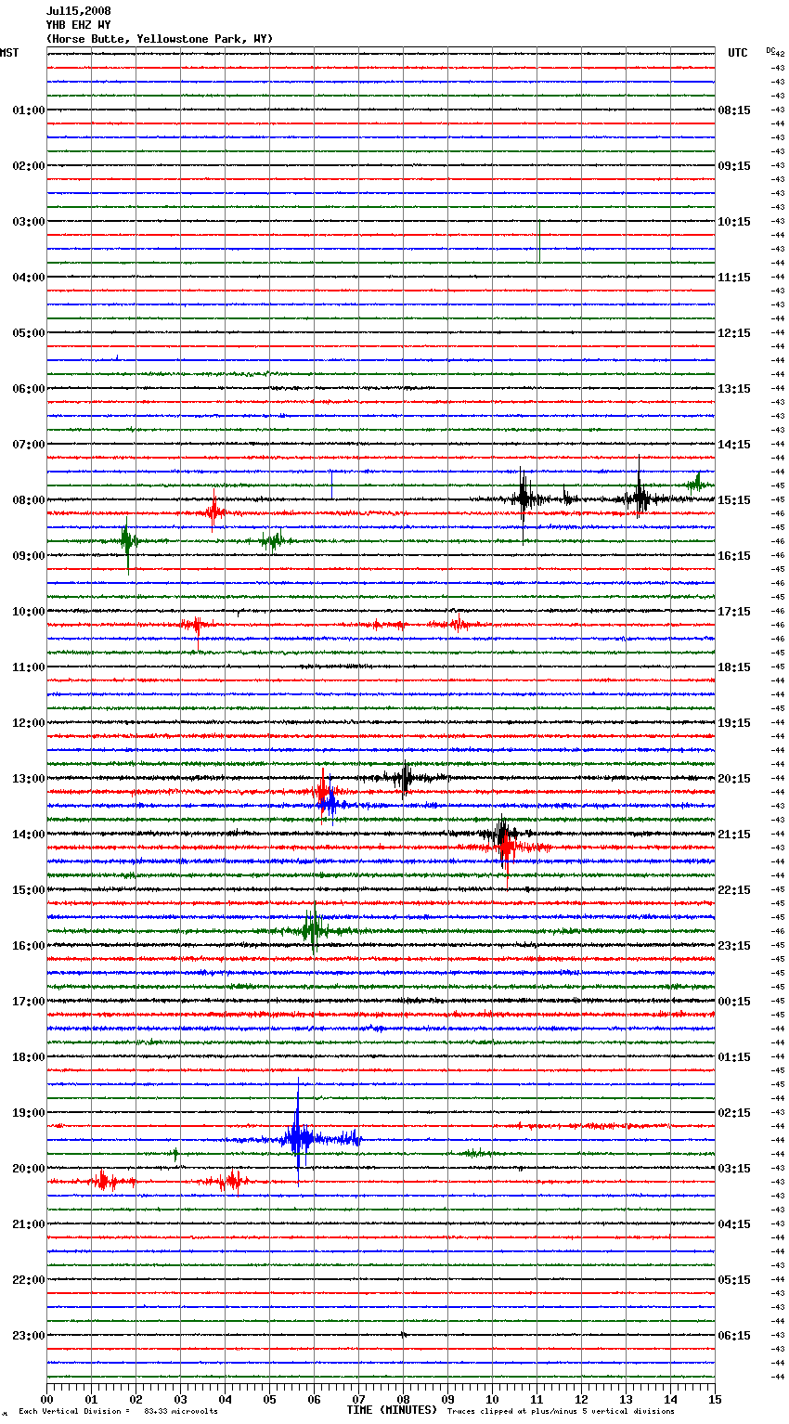Click the 00 minute axis tick label
The height and width of the screenshot is (1424, 789).
pos(46,1400)
